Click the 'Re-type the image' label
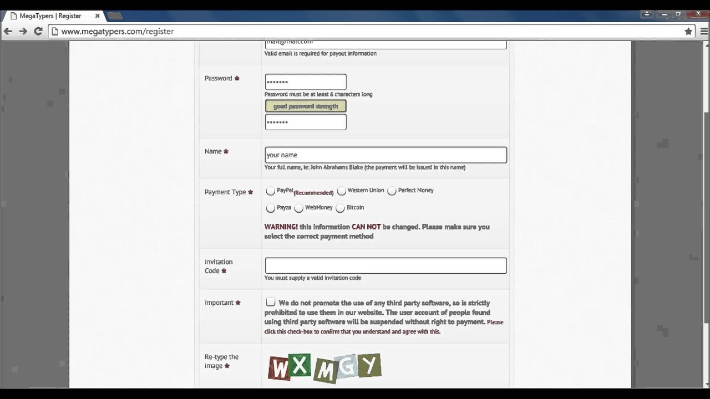This screenshot has width=710, height=399. [x=221, y=361]
